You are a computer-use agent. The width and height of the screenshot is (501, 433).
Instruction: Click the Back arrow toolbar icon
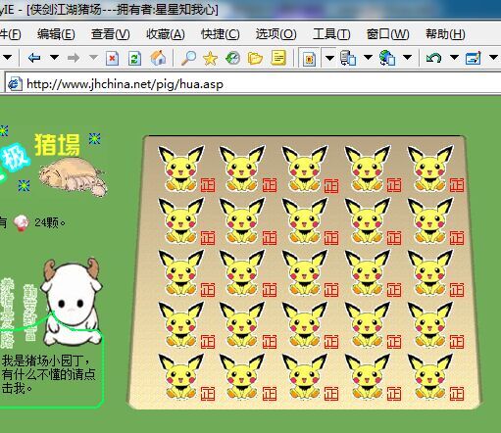(34, 58)
